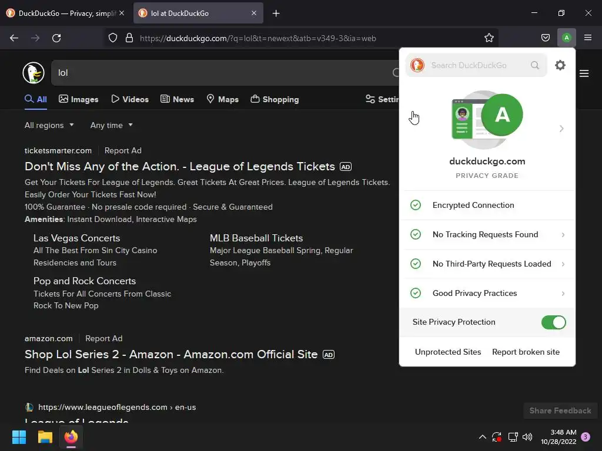Image resolution: width=602 pixels, height=451 pixels.
Task: Expand No Tracking Requests Found details
Action: pos(487,235)
